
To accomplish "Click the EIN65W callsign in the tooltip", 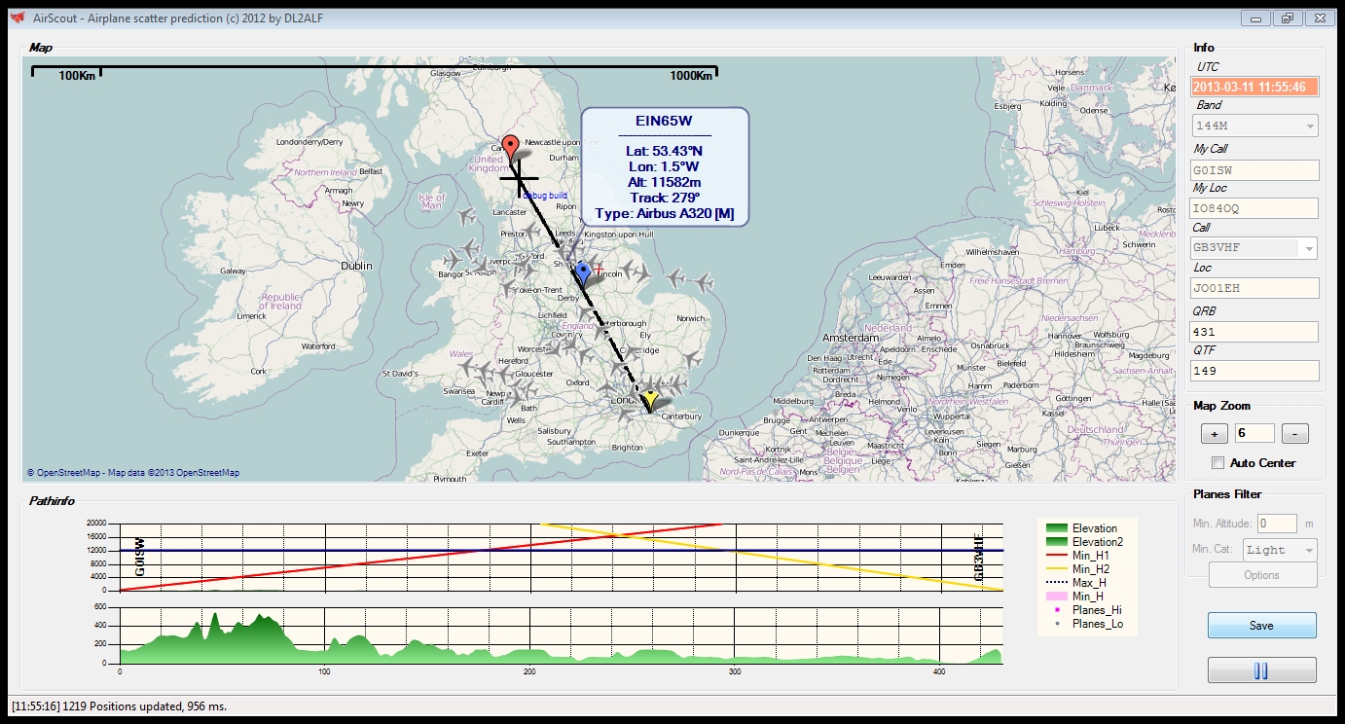I will coord(665,122).
